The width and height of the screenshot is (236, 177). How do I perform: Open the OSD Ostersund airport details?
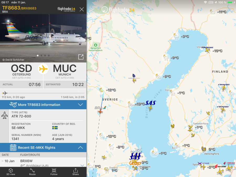22,71
